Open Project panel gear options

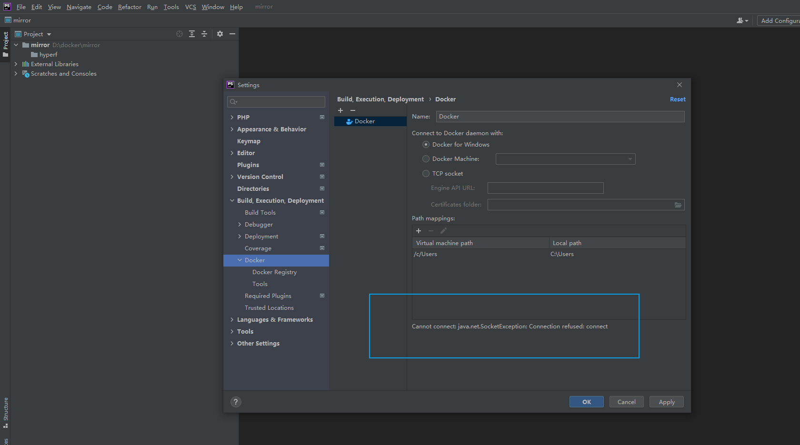[220, 34]
